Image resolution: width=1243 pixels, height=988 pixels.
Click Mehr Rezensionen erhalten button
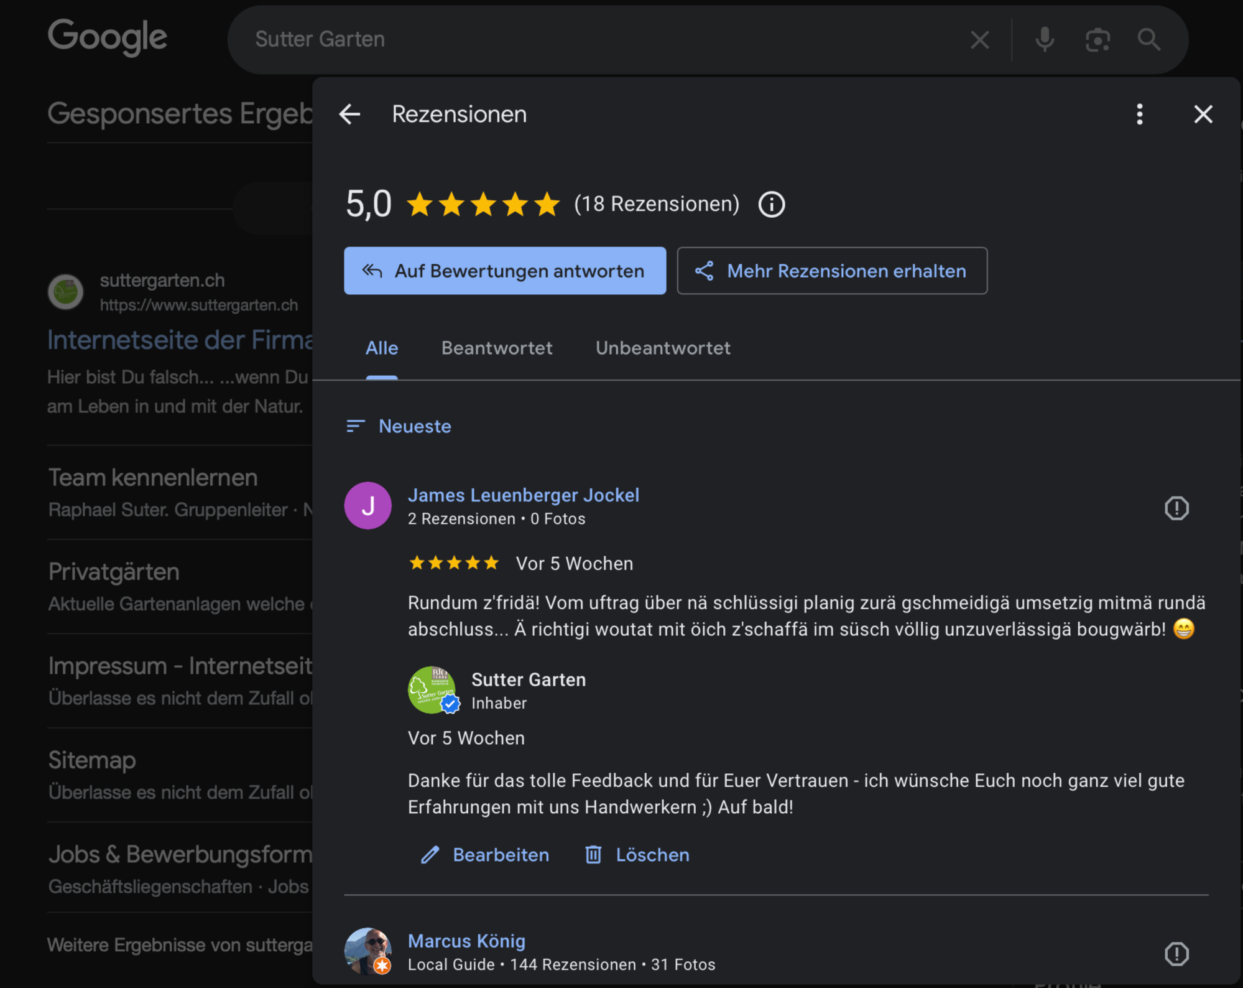(x=831, y=271)
